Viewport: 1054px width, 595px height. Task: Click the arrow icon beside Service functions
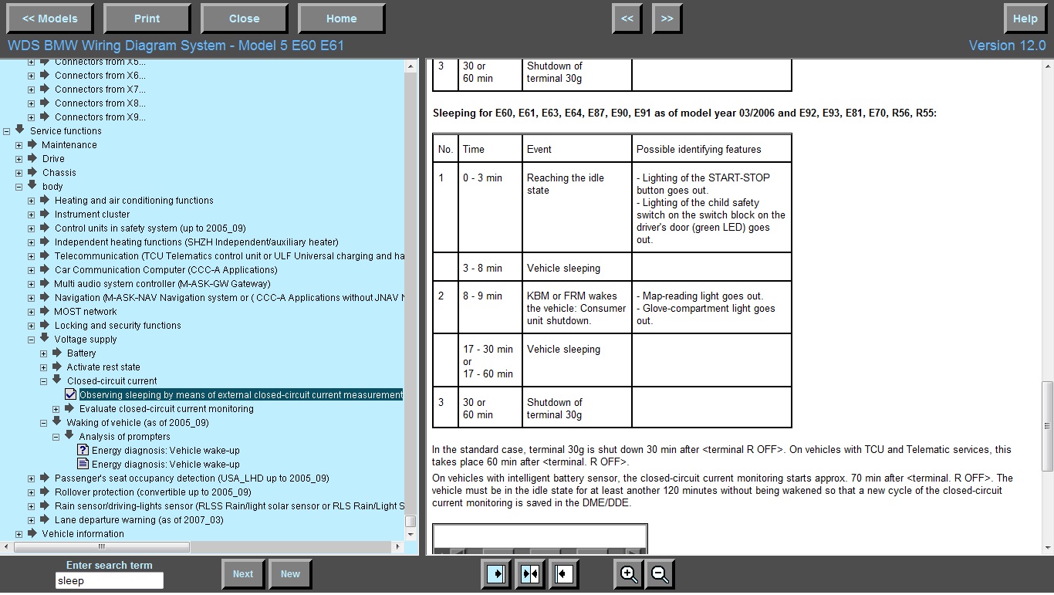click(x=20, y=130)
